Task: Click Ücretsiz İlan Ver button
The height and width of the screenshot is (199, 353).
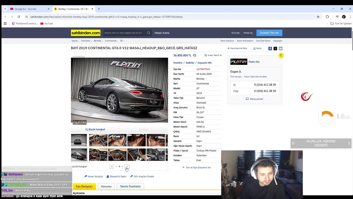Action: (269, 33)
